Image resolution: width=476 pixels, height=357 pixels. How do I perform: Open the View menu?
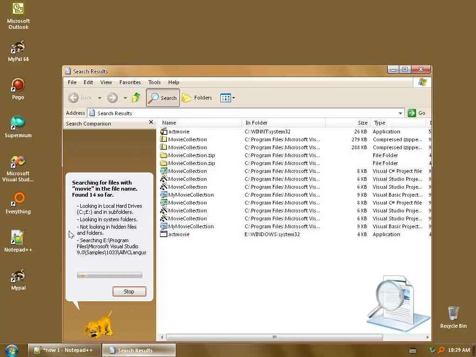point(106,82)
